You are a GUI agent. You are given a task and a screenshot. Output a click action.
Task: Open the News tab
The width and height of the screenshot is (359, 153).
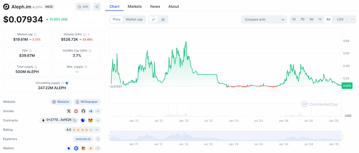[155, 6]
